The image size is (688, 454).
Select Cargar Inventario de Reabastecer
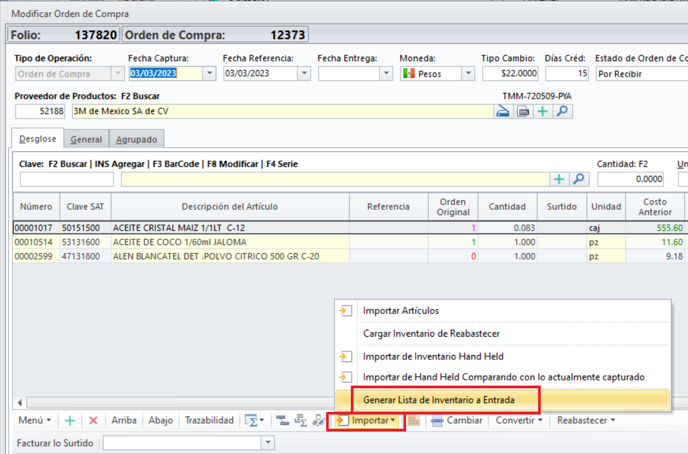[431, 334]
